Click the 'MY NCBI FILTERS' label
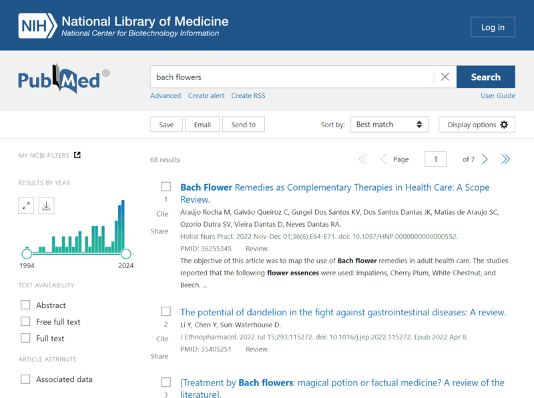Viewport: 534px width, 398px height. [43, 155]
